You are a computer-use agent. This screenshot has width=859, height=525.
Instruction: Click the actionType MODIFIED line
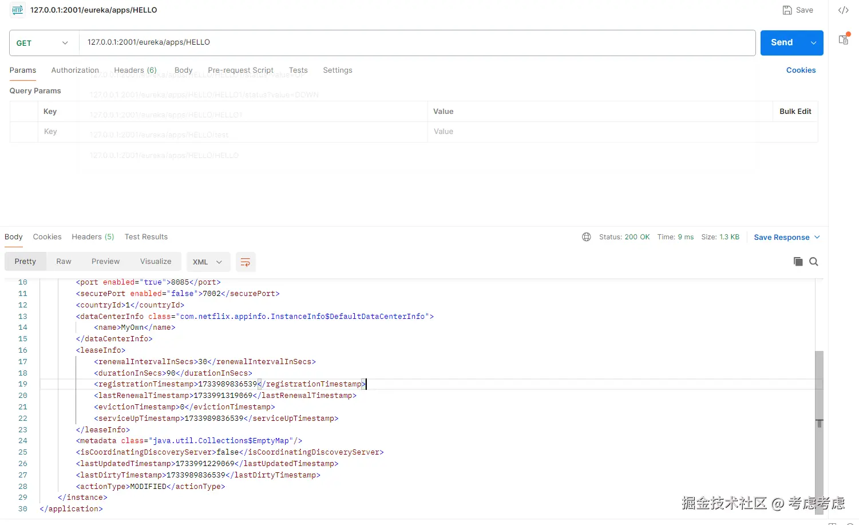(x=151, y=487)
